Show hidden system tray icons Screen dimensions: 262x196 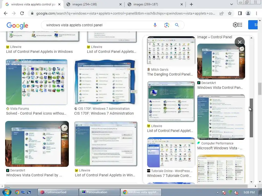click(x=217, y=192)
